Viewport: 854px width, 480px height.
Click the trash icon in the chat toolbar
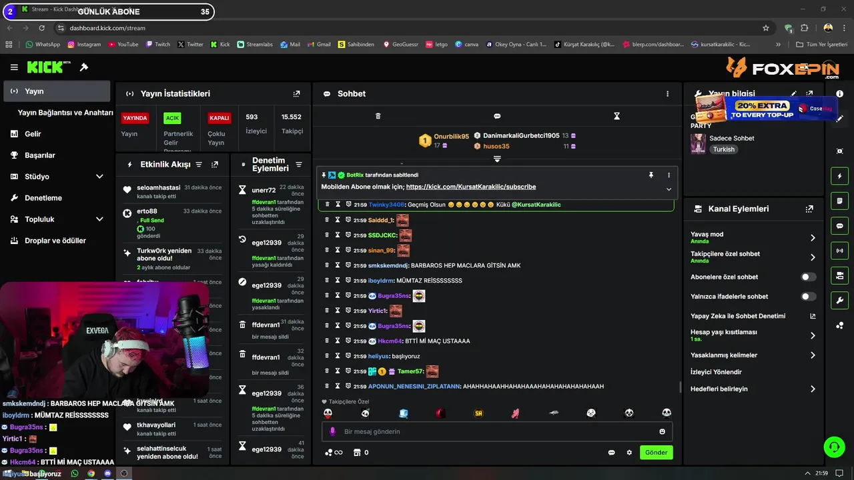378,116
